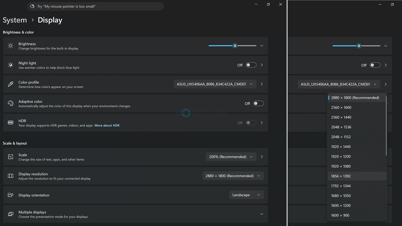The height and width of the screenshot is (226, 402).
Task: Click the Night light icon
Action: (x=11, y=65)
